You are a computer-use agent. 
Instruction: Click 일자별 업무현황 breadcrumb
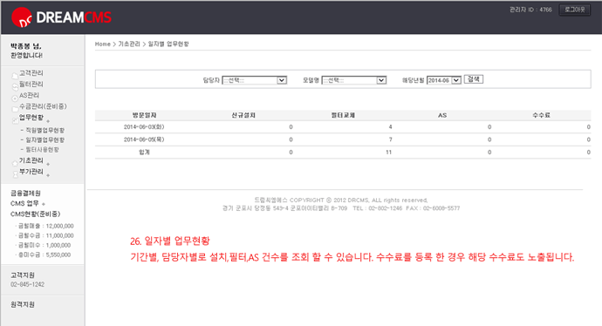point(168,44)
